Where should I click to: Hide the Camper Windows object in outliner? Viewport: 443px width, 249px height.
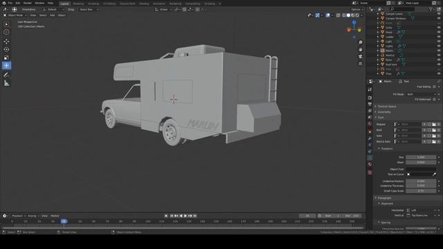(x=439, y=19)
